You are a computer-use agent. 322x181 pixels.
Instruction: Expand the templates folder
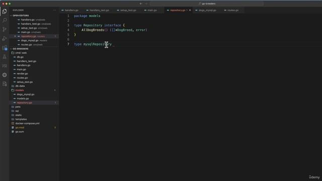point(21,119)
